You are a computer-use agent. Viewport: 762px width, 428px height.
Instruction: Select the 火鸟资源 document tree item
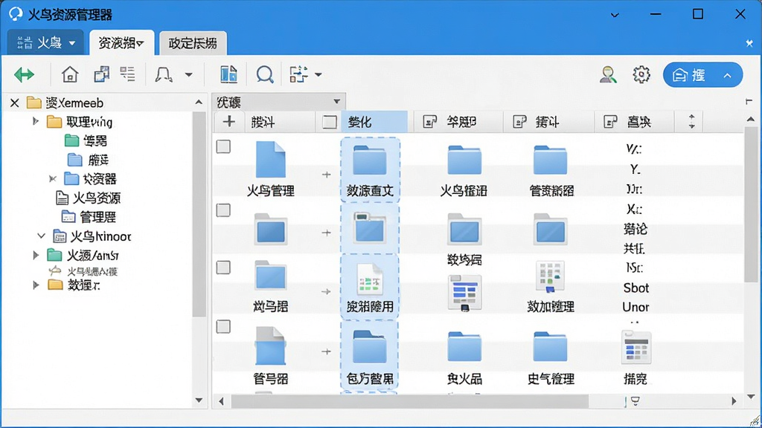tap(89, 198)
